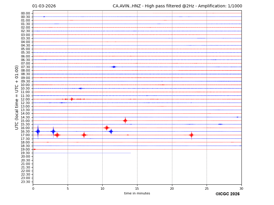Click the date label 01-03-2026
Image resolution: width=274 pixels, height=205 pixels.
coord(44,6)
